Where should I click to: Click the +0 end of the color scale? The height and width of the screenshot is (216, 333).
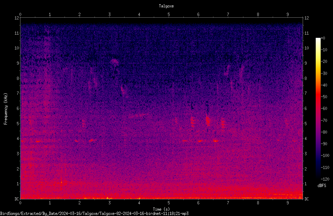coord(323,38)
